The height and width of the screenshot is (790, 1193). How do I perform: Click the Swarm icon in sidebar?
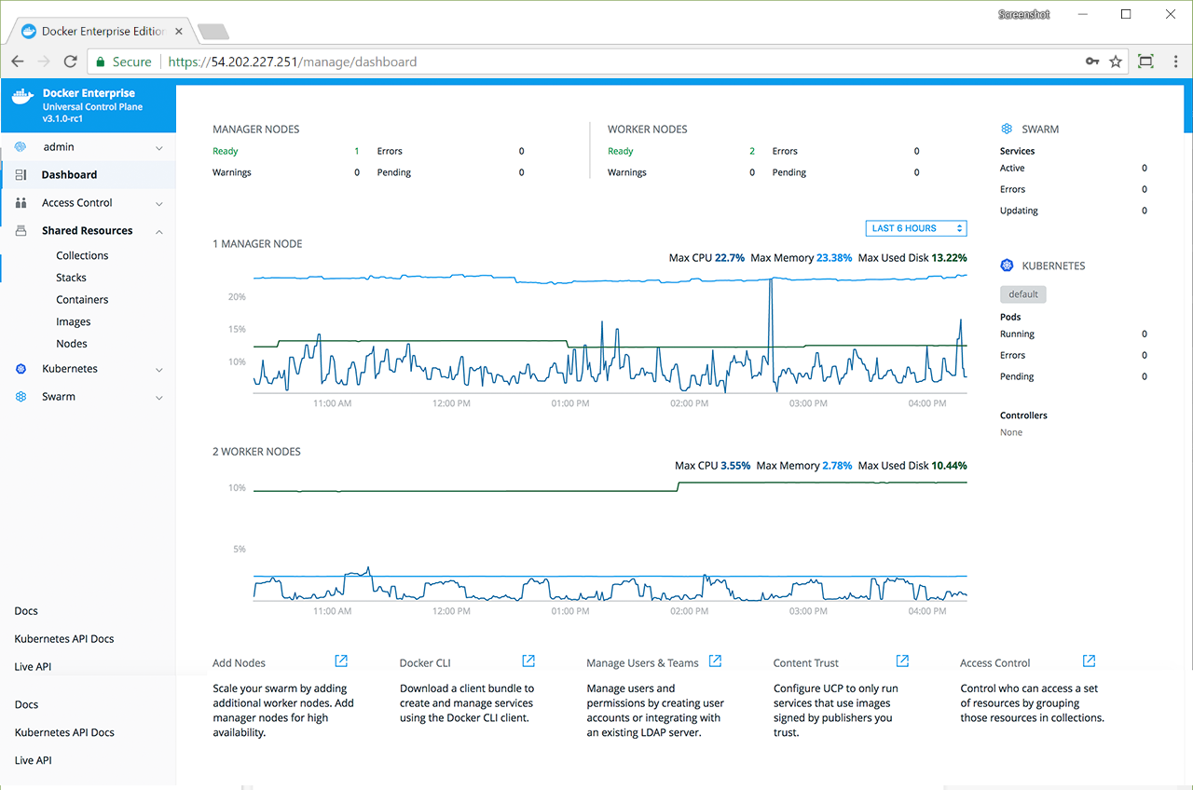[x=21, y=397]
